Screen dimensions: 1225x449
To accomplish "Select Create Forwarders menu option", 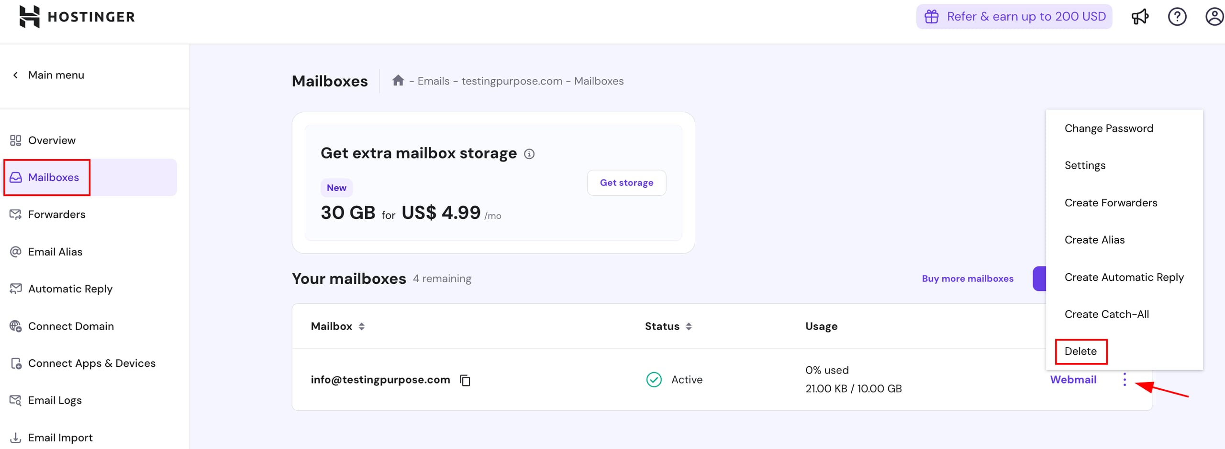I will pyautogui.click(x=1110, y=203).
